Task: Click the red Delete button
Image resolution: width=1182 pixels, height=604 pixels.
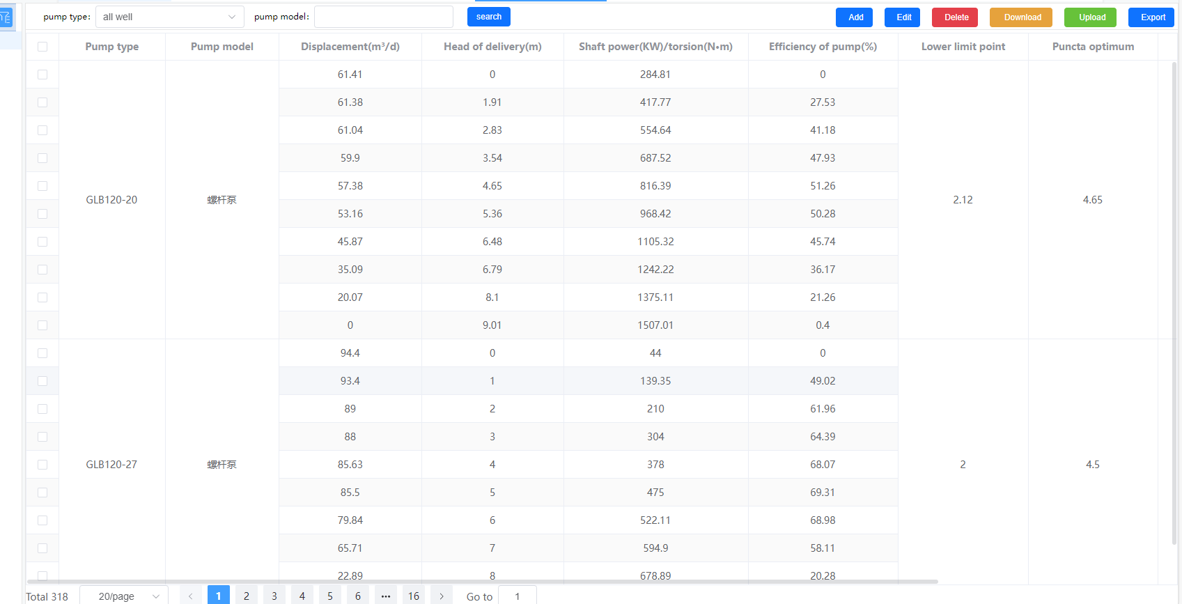Action: point(955,17)
